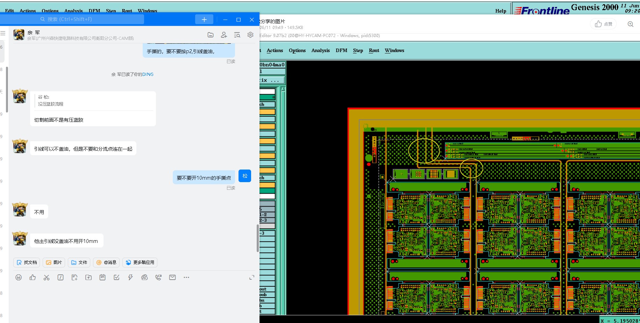Click the task checkbox icon in toolbar
Screen dimensions: 640x323
(x=116, y=277)
